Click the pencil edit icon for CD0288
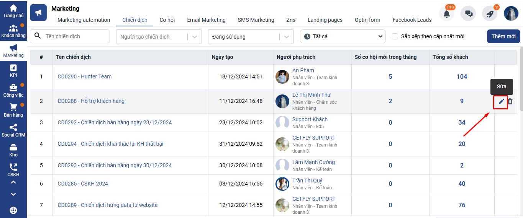523x218 pixels. [x=501, y=101]
